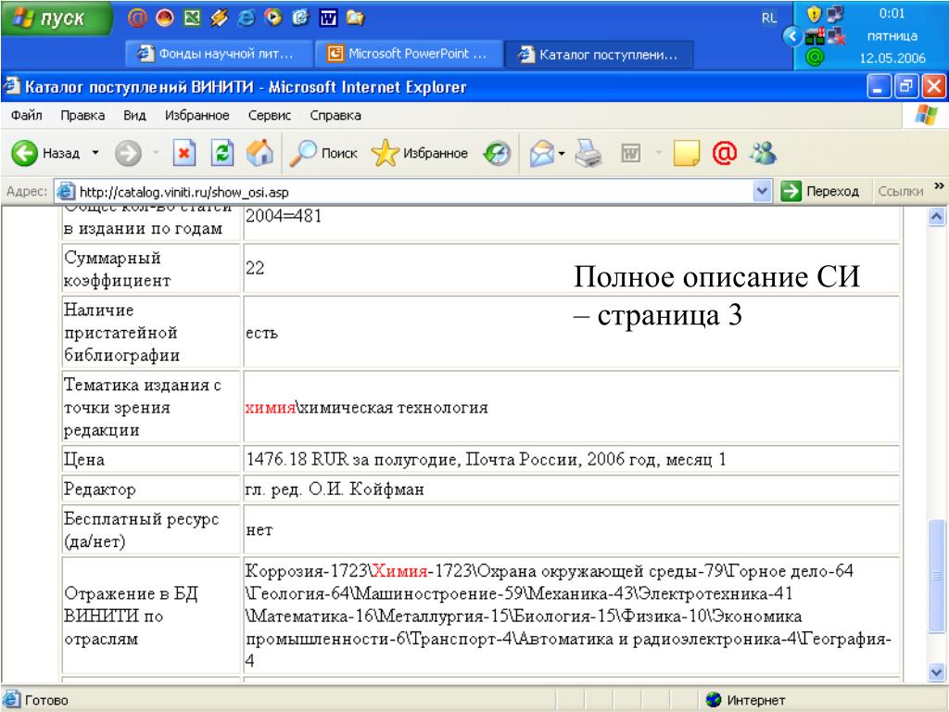Click есть in пристатейной библиографии row
Image resolution: width=949 pixels, height=712 pixels.
coord(261,333)
